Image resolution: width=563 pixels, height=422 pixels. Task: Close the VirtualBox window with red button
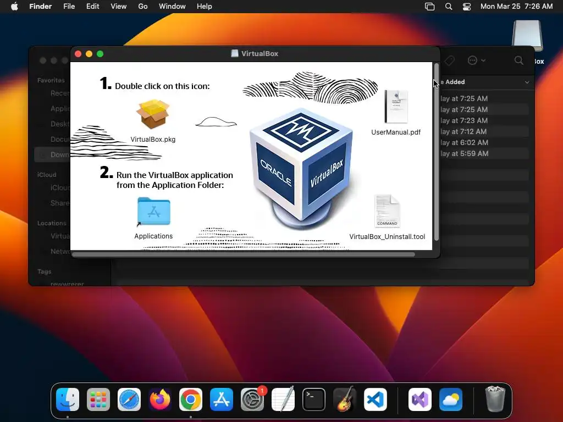coord(78,54)
